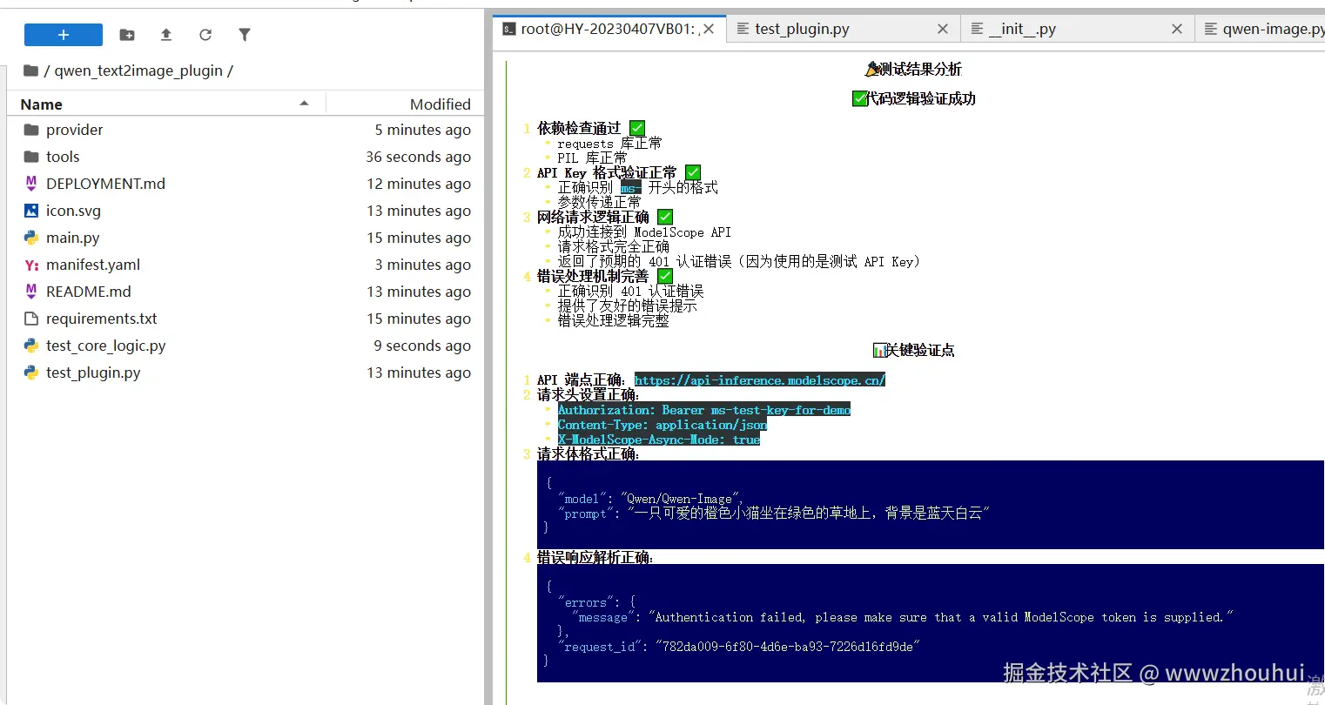Click the provider folder icon
This screenshot has width=1325, height=705.
coord(31,130)
